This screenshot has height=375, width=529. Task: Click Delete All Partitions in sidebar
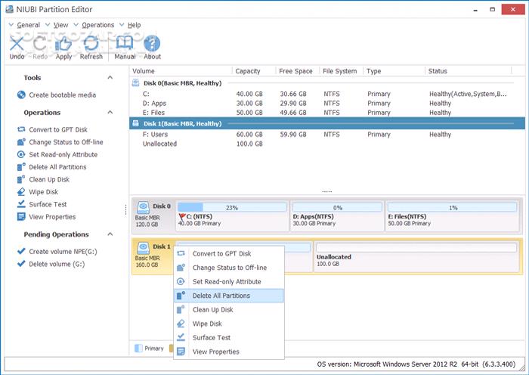(x=57, y=167)
